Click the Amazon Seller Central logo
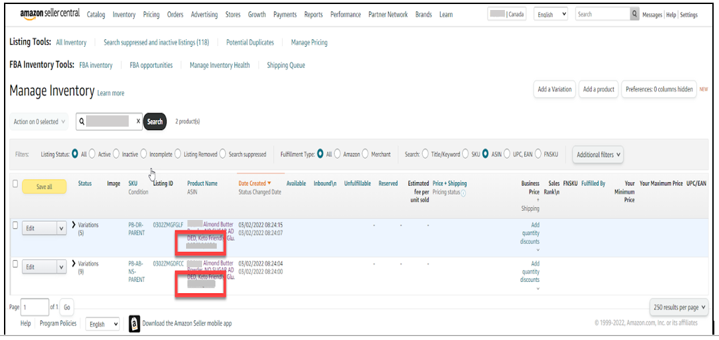719x340 pixels. pyautogui.click(x=51, y=15)
